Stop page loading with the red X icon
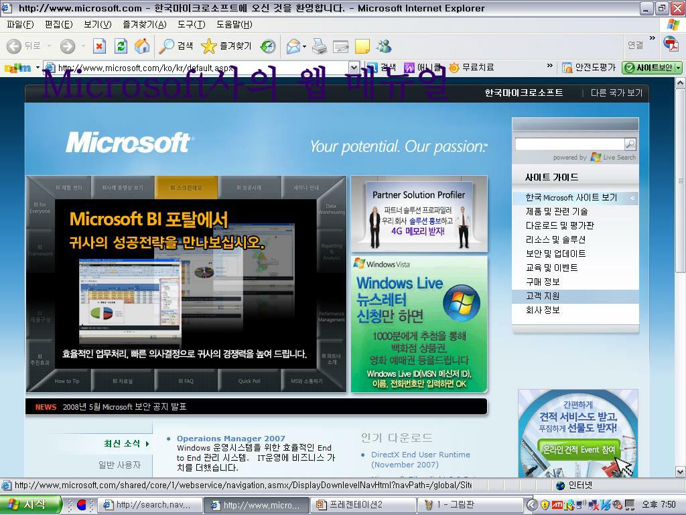Screen dimensions: 686x515 point(99,46)
